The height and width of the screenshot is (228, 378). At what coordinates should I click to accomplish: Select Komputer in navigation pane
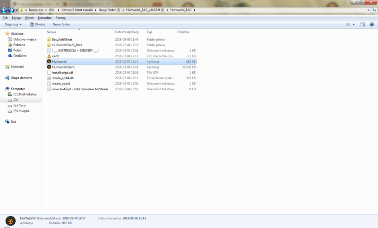pos(17,89)
